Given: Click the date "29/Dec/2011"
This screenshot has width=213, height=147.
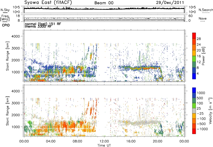Looking at the screenshot, I should (170, 2).
